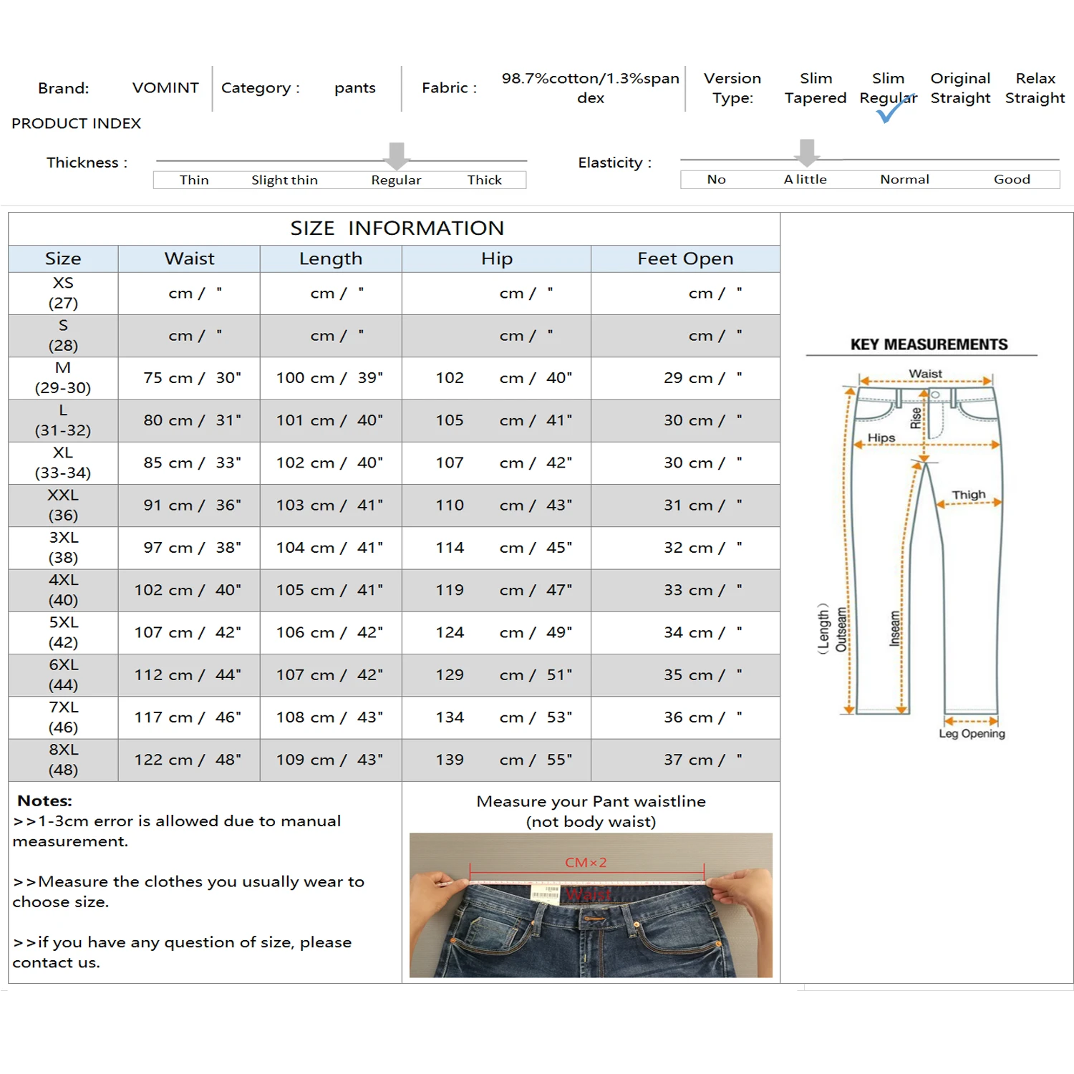The width and height of the screenshot is (1074, 1074).
Task: Select the 'XL (33-34)' size row label
Action: click(x=63, y=463)
